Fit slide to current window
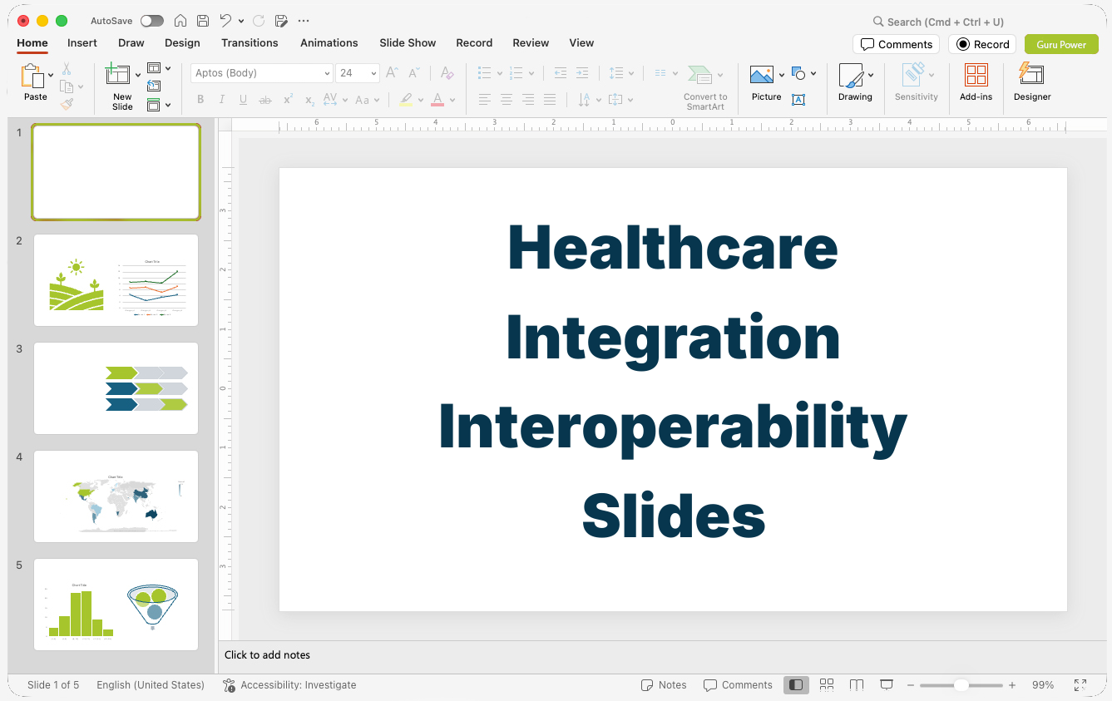Screen dimensions: 1112x701 (x=1080, y=685)
